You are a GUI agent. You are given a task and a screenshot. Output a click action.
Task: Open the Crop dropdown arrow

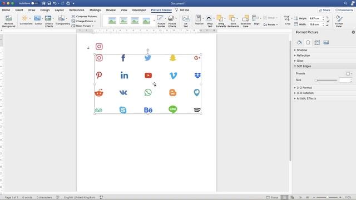pyautogui.click(x=291, y=18)
